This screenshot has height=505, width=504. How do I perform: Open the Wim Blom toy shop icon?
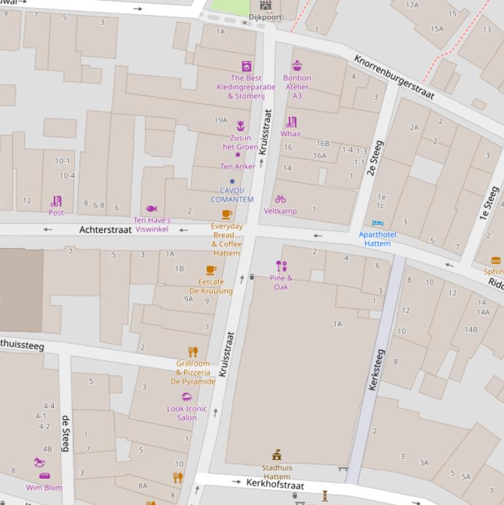click(x=45, y=475)
